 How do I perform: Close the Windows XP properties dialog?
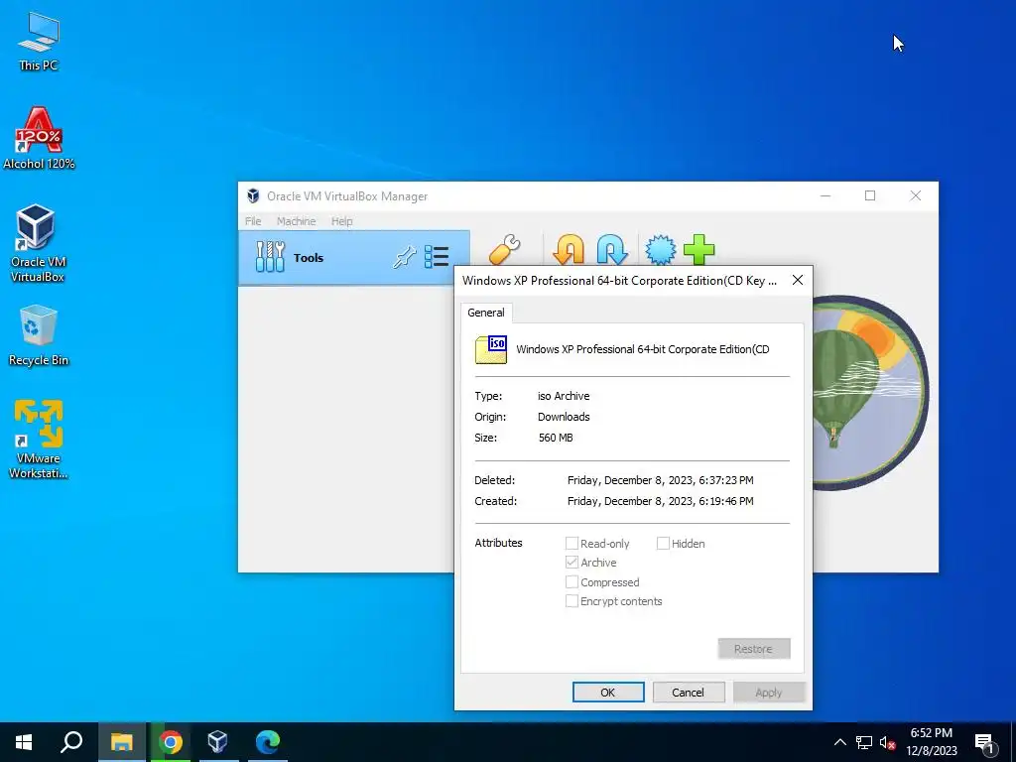click(798, 280)
